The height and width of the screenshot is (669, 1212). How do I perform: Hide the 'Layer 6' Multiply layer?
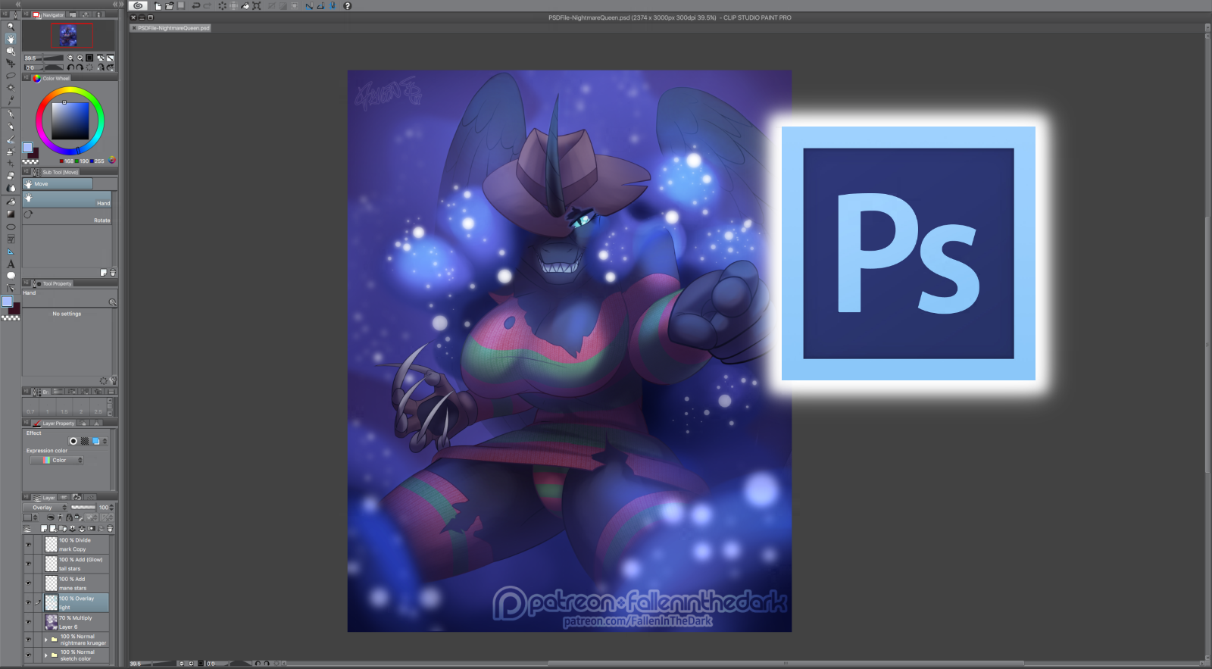pyautogui.click(x=28, y=622)
